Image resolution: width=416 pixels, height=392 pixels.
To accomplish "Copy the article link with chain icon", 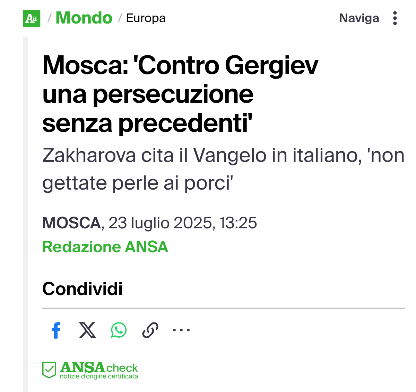I will [150, 330].
